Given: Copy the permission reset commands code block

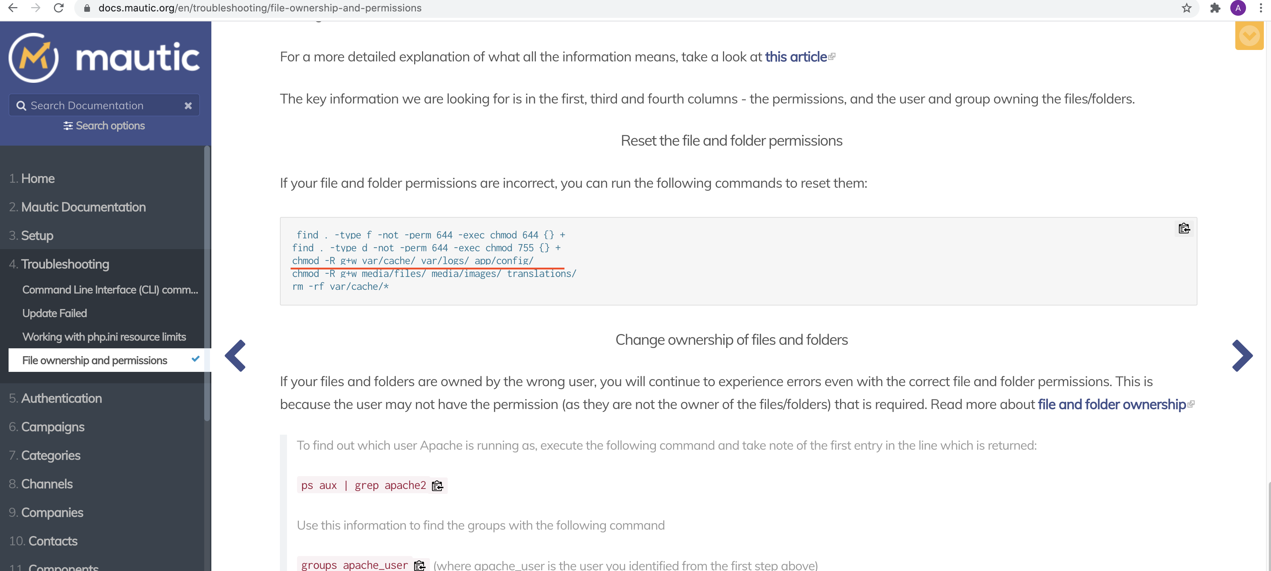Looking at the screenshot, I should (x=1184, y=228).
